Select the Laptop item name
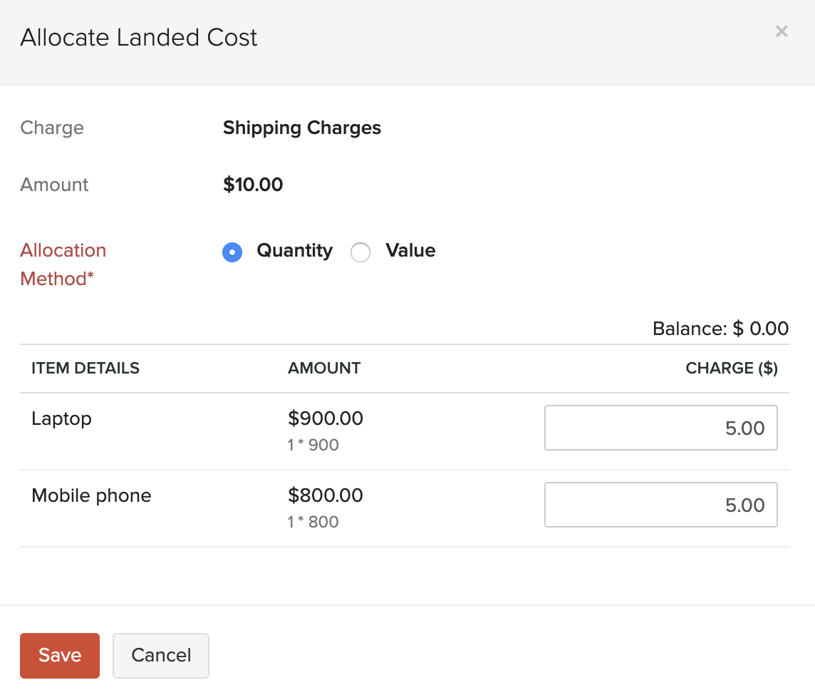The height and width of the screenshot is (700, 815). [x=61, y=419]
